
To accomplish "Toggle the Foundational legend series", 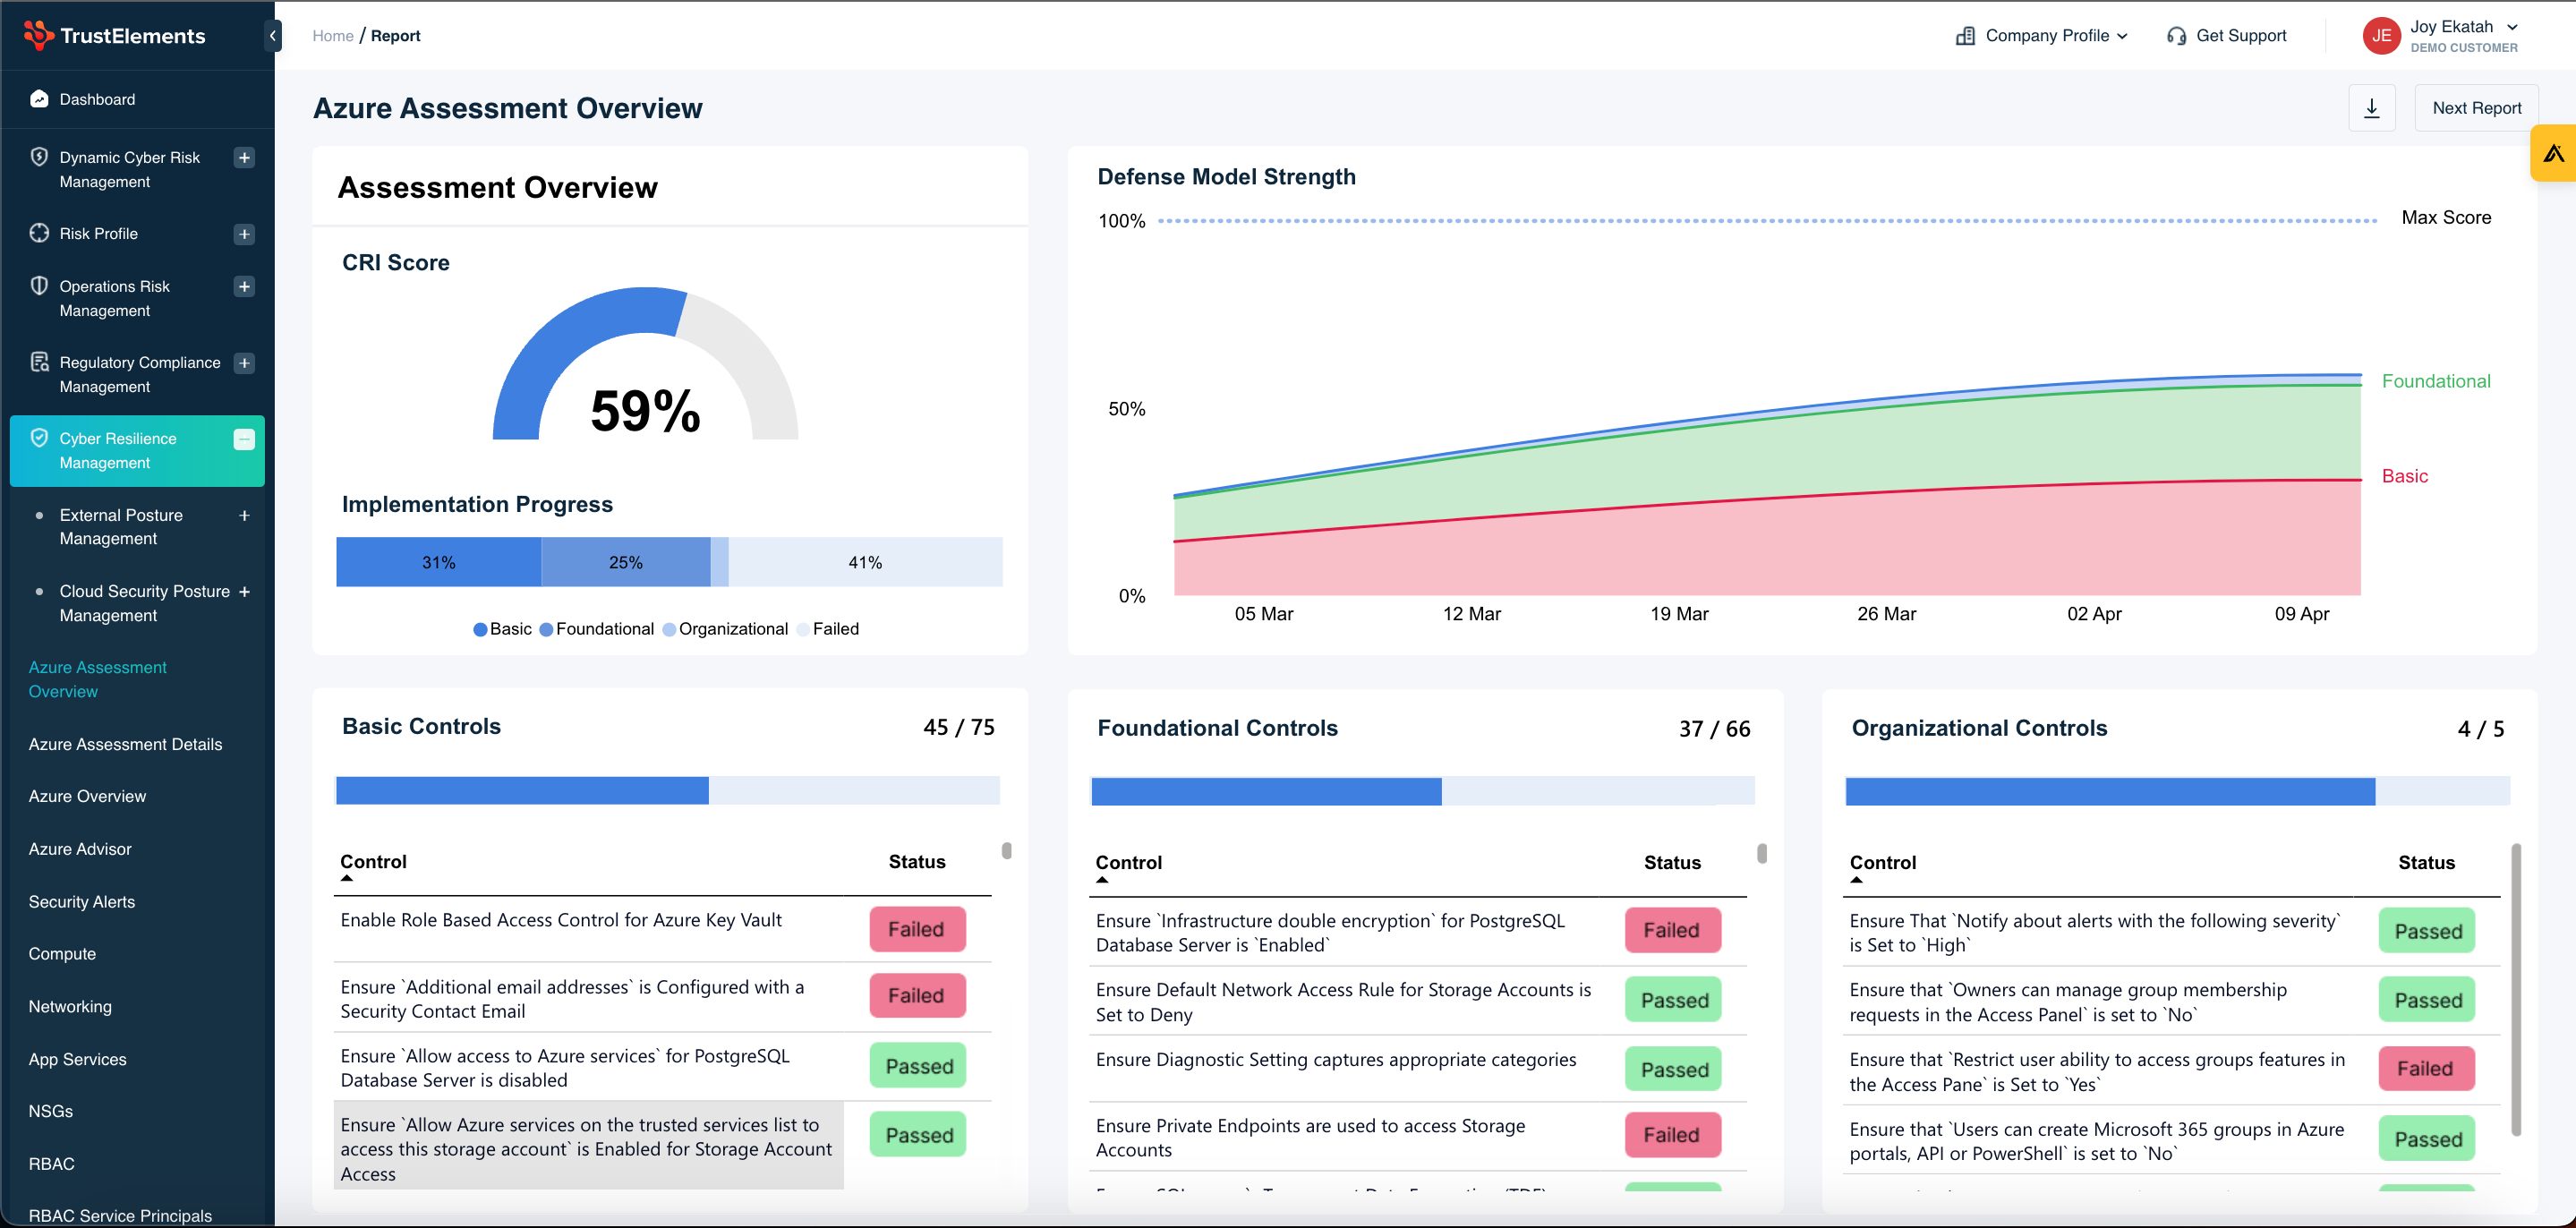I will coord(596,629).
